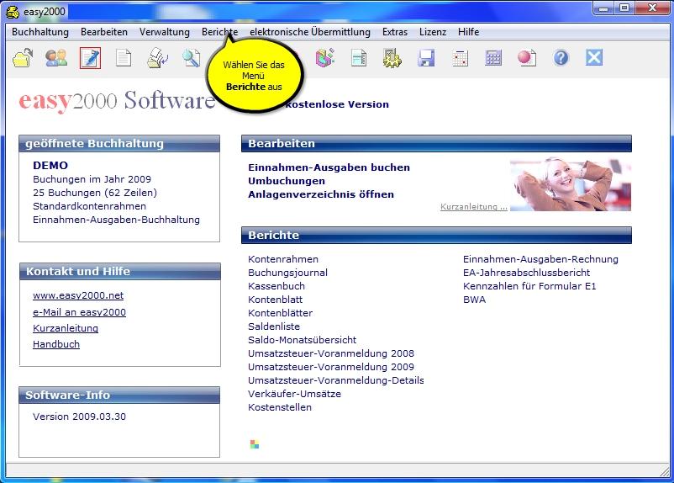Open Umsatzsteuer-Voranmeldung-Details report
674x483 pixels.
click(x=335, y=380)
